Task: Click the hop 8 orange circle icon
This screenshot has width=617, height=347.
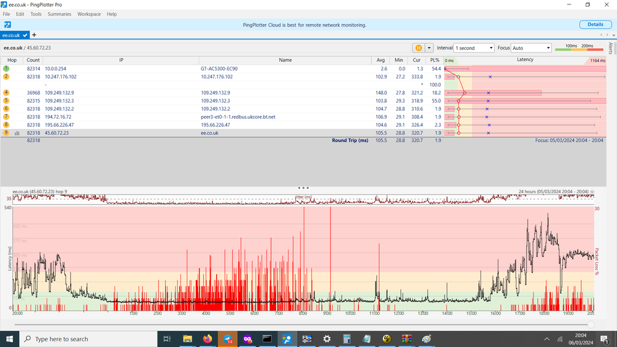Action: point(6,125)
